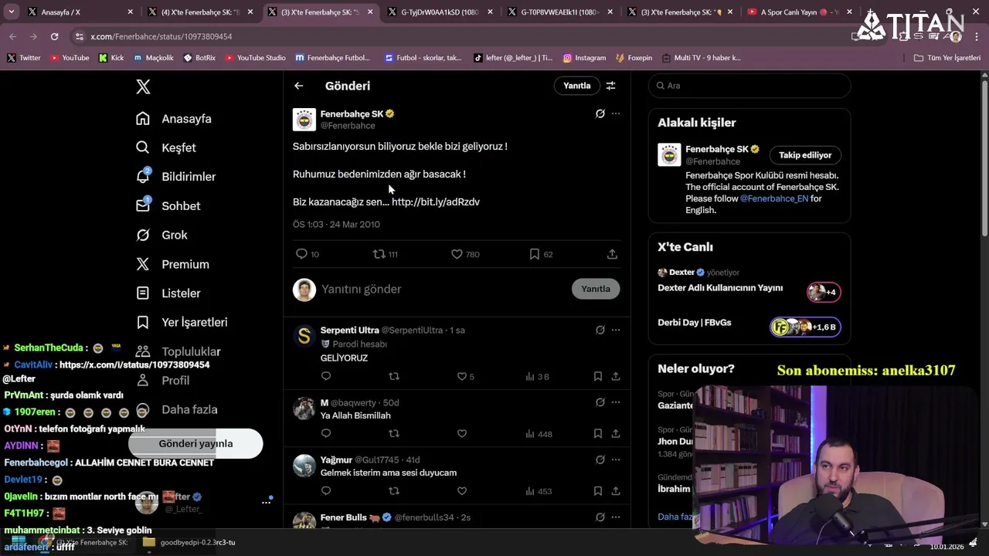Share the main Fenerbahçe post
Screen dimensions: 989x556
[612, 254]
